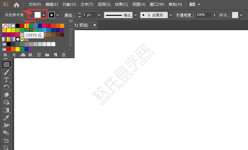Select the Eyedropper tool
The height and width of the screenshot is (150, 248).
pos(6,118)
